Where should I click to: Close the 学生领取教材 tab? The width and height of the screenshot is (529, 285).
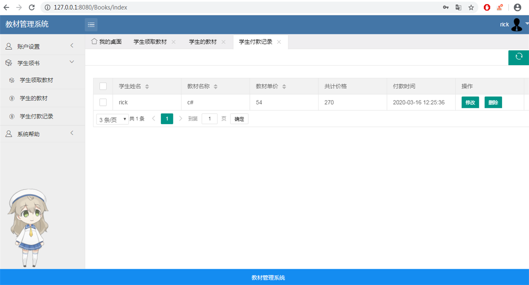click(174, 42)
